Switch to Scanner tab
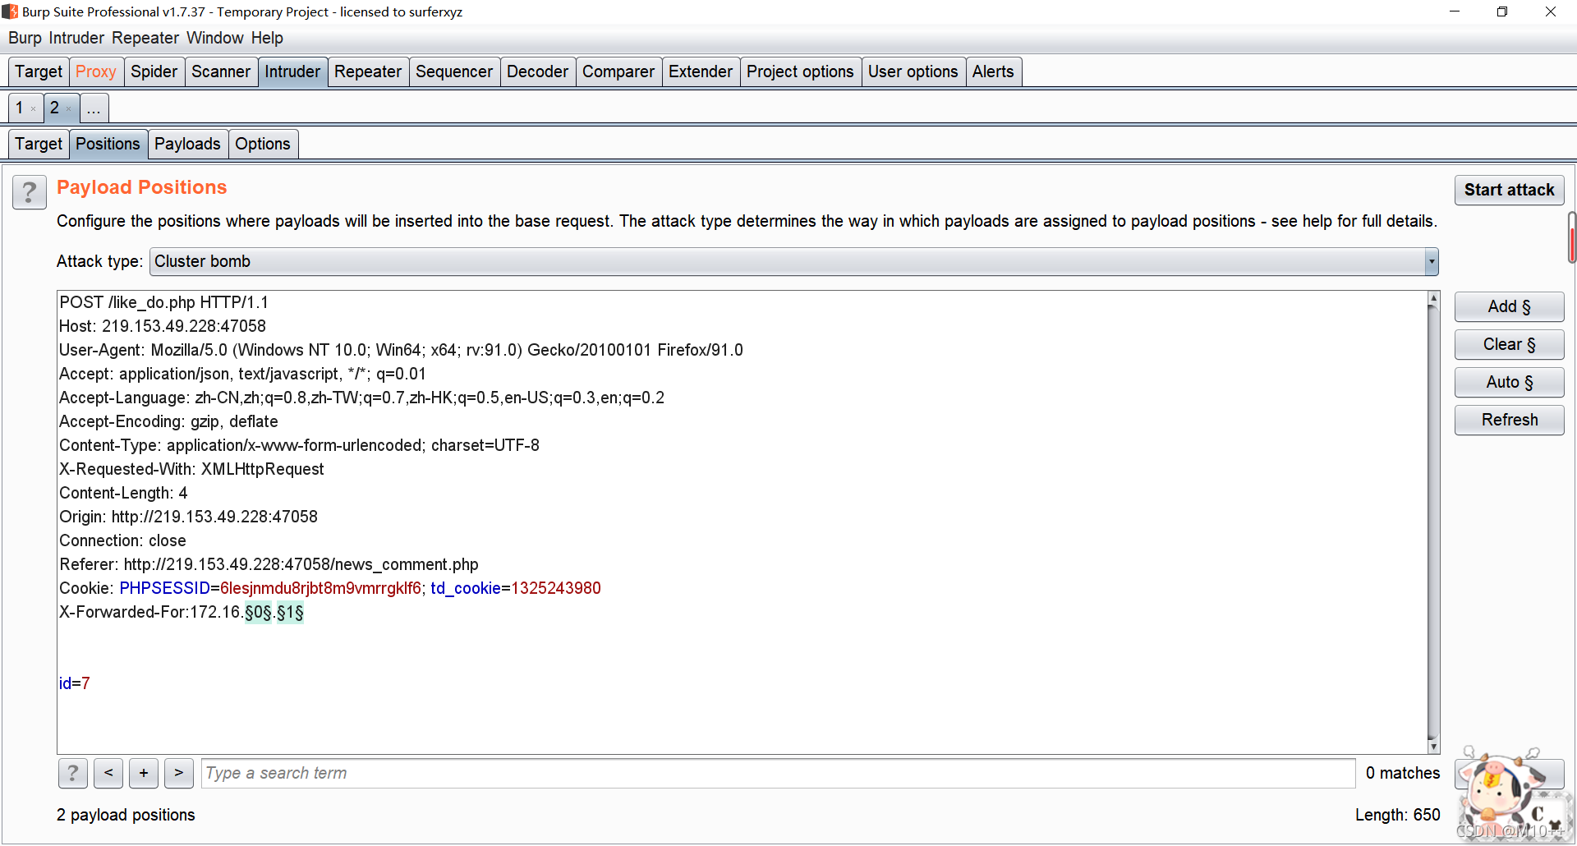Screen dimensions: 1577x846 click(221, 71)
